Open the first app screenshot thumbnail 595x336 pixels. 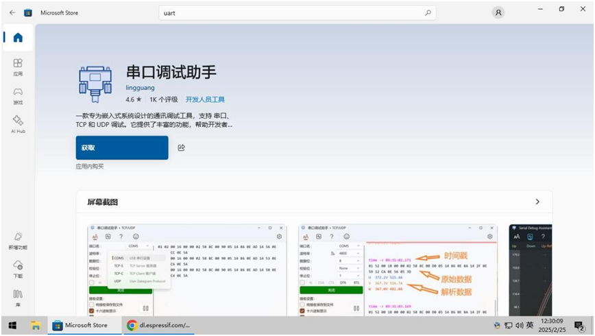(x=187, y=269)
